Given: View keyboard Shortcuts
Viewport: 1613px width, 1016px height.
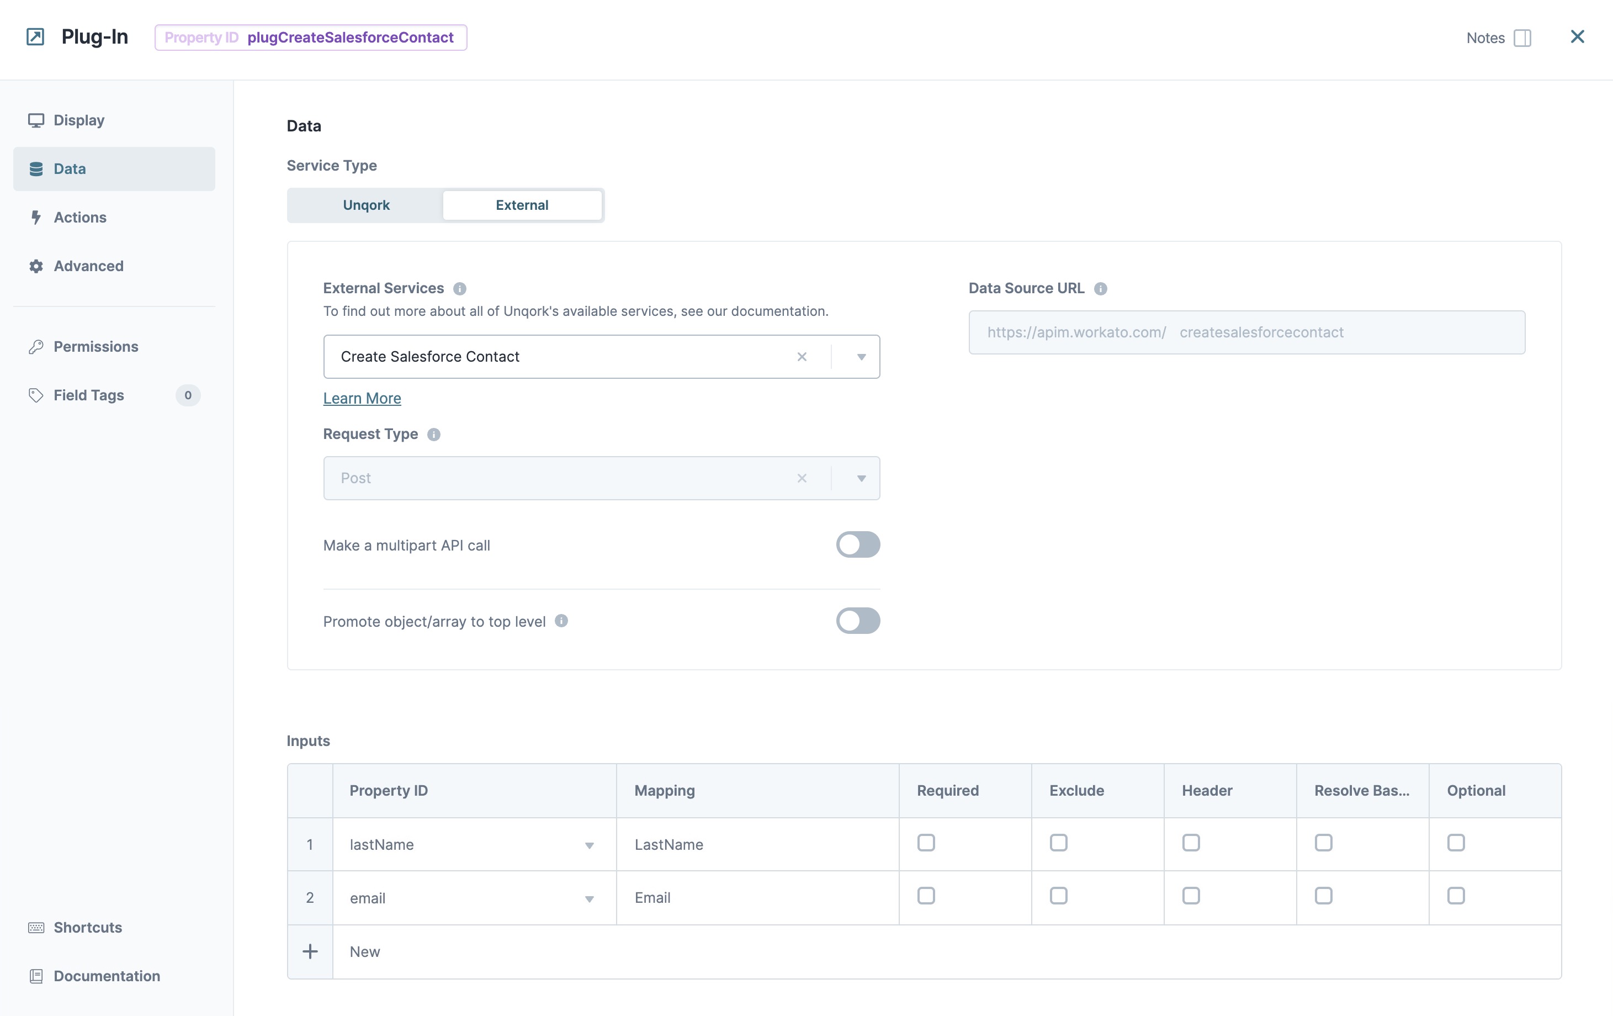Looking at the screenshot, I should coord(114,928).
